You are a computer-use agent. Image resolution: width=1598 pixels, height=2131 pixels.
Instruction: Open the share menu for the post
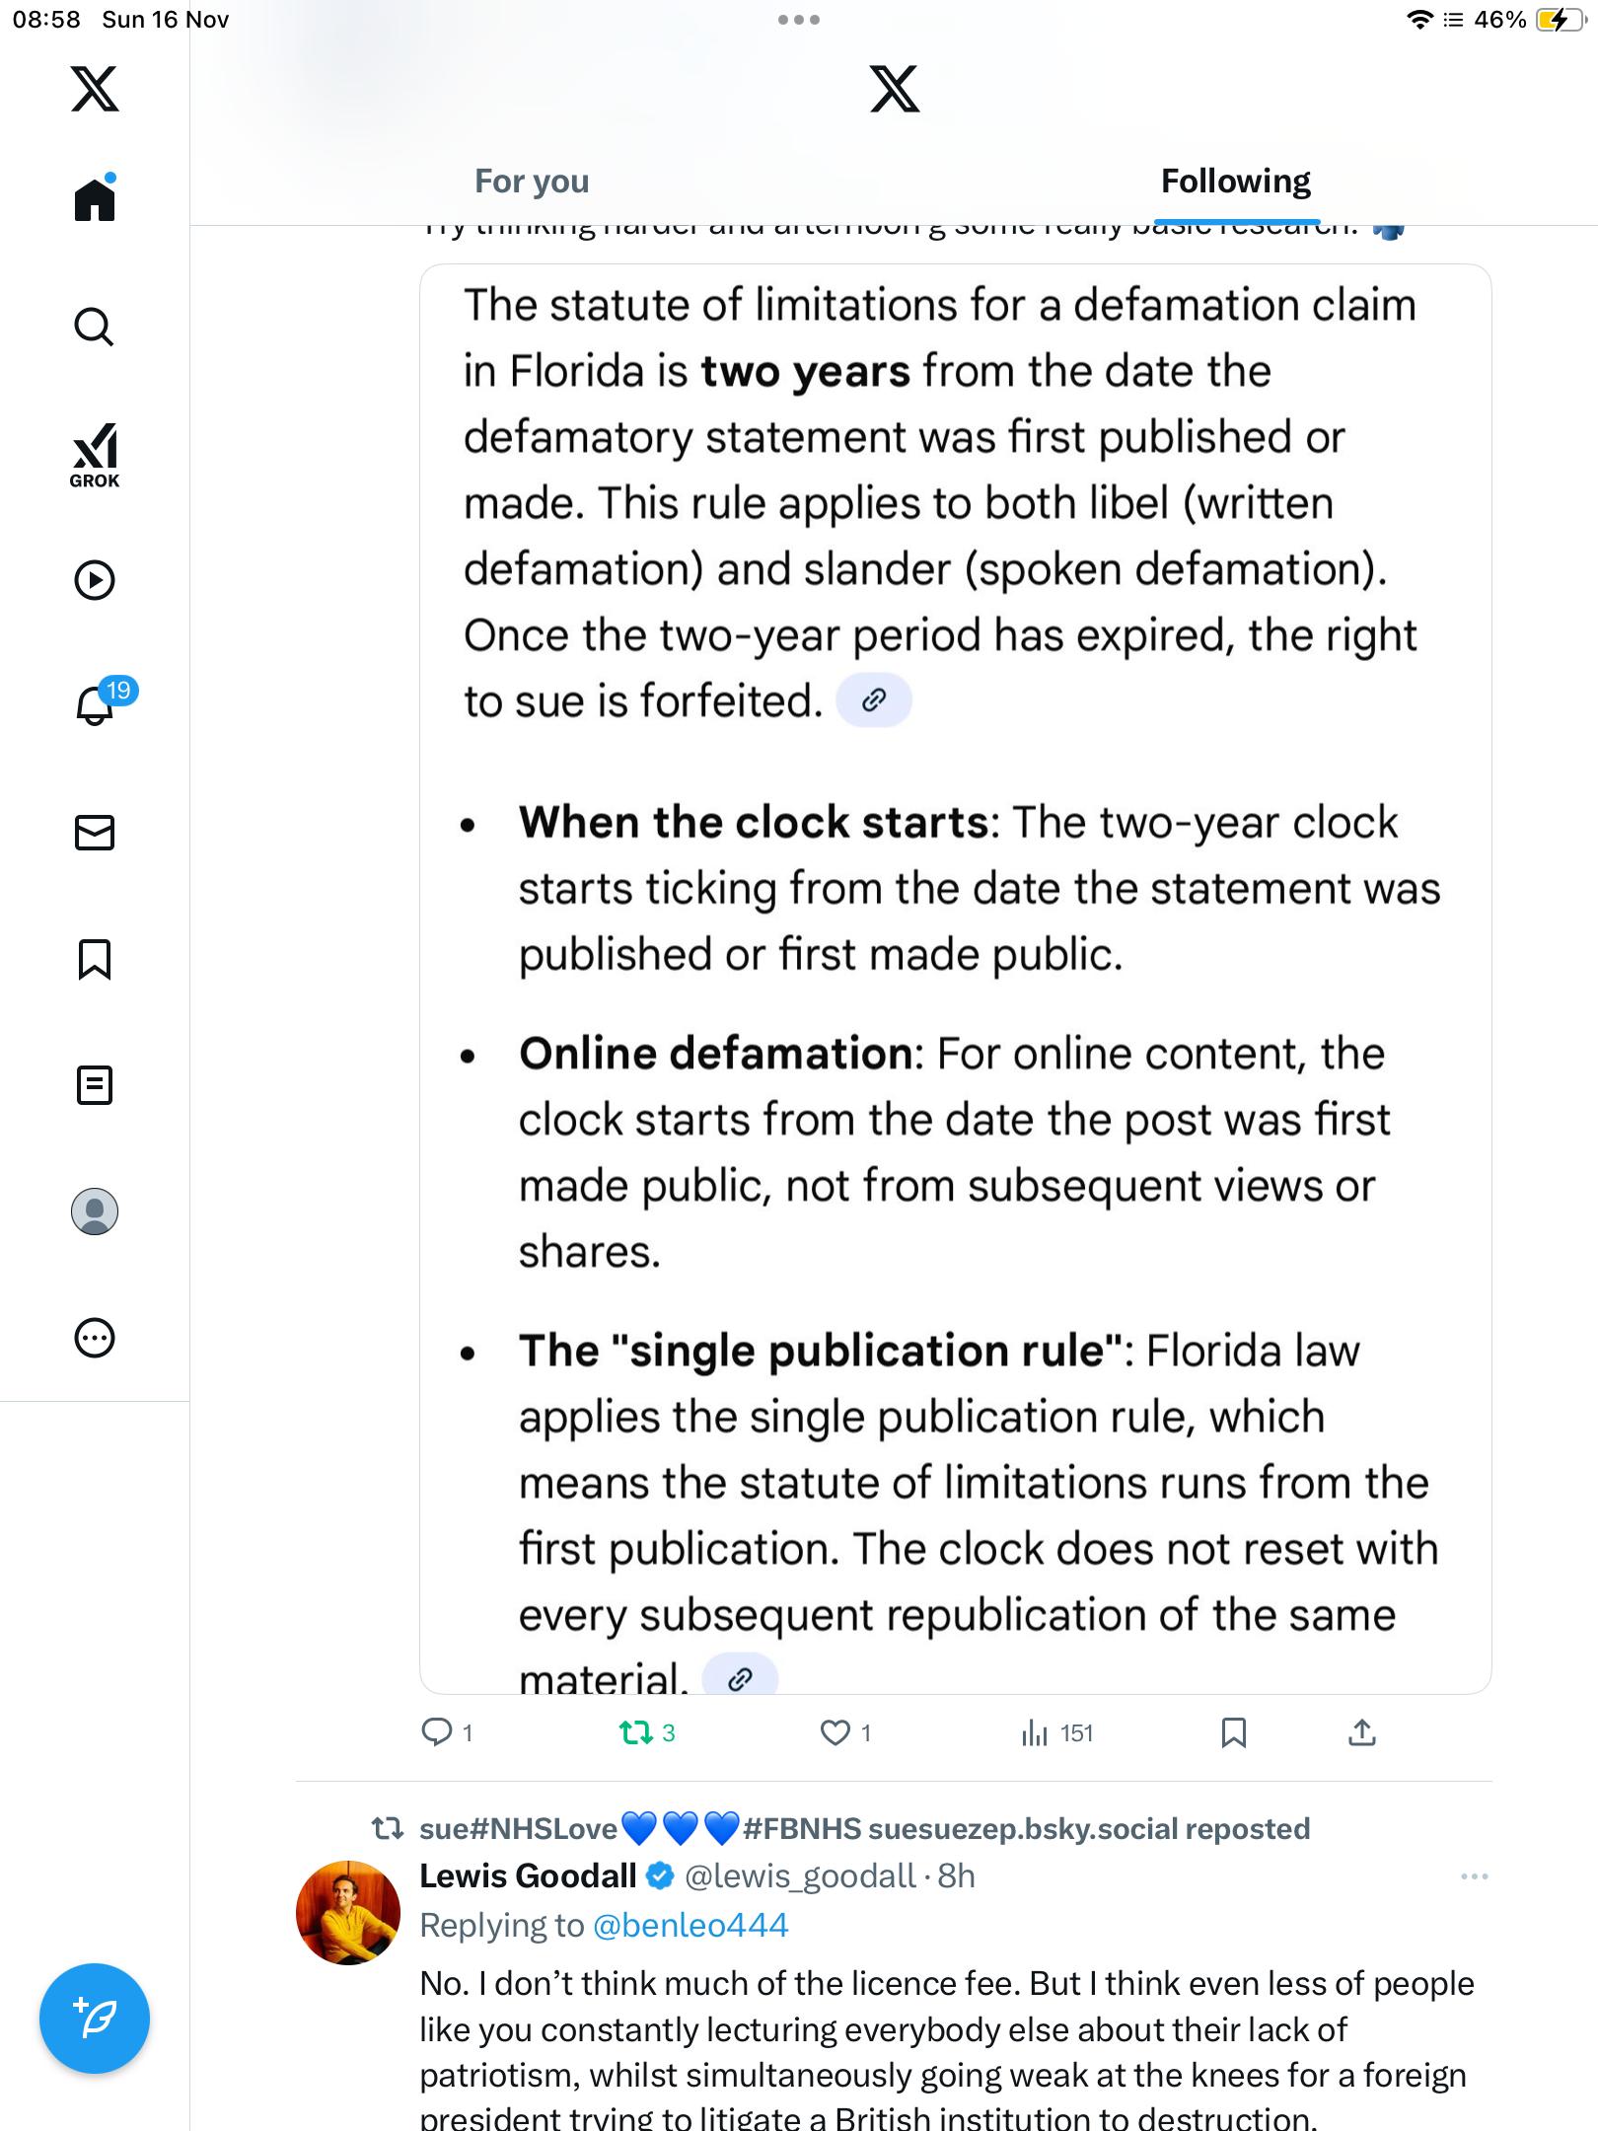(x=1362, y=1732)
